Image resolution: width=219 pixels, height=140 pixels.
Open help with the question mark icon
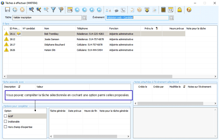tap(189, 10)
